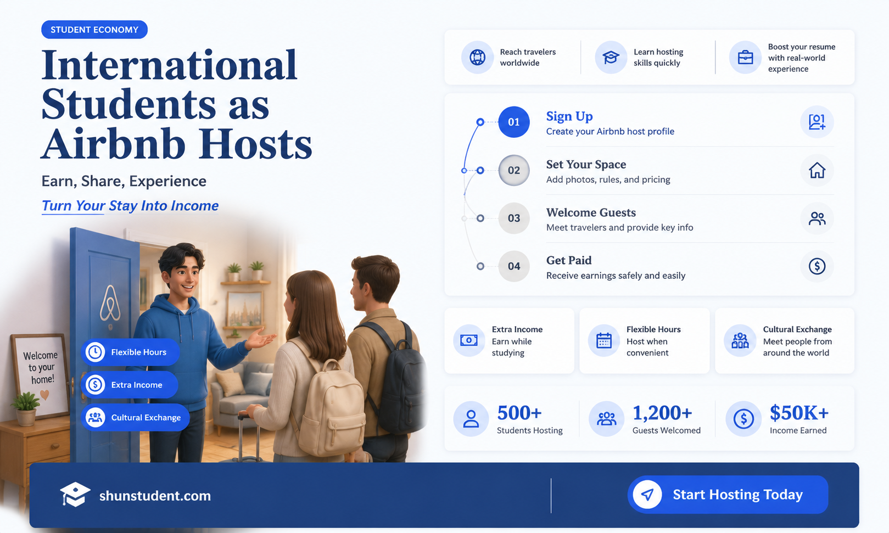This screenshot has height=533, width=889.
Task: Click 'Host when convenient' card text
Action: point(647,347)
